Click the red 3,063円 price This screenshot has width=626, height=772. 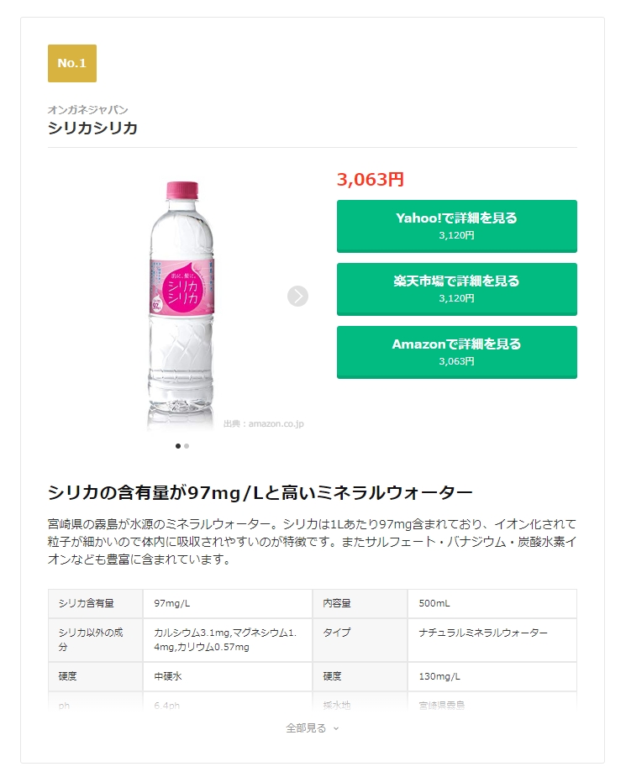[x=371, y=179]
